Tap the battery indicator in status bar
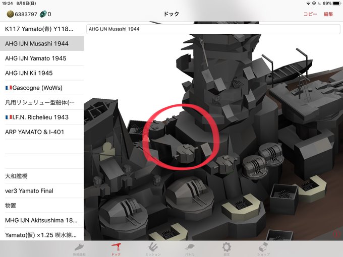This screenshot has height=257, width=343. tap(336, 4)
